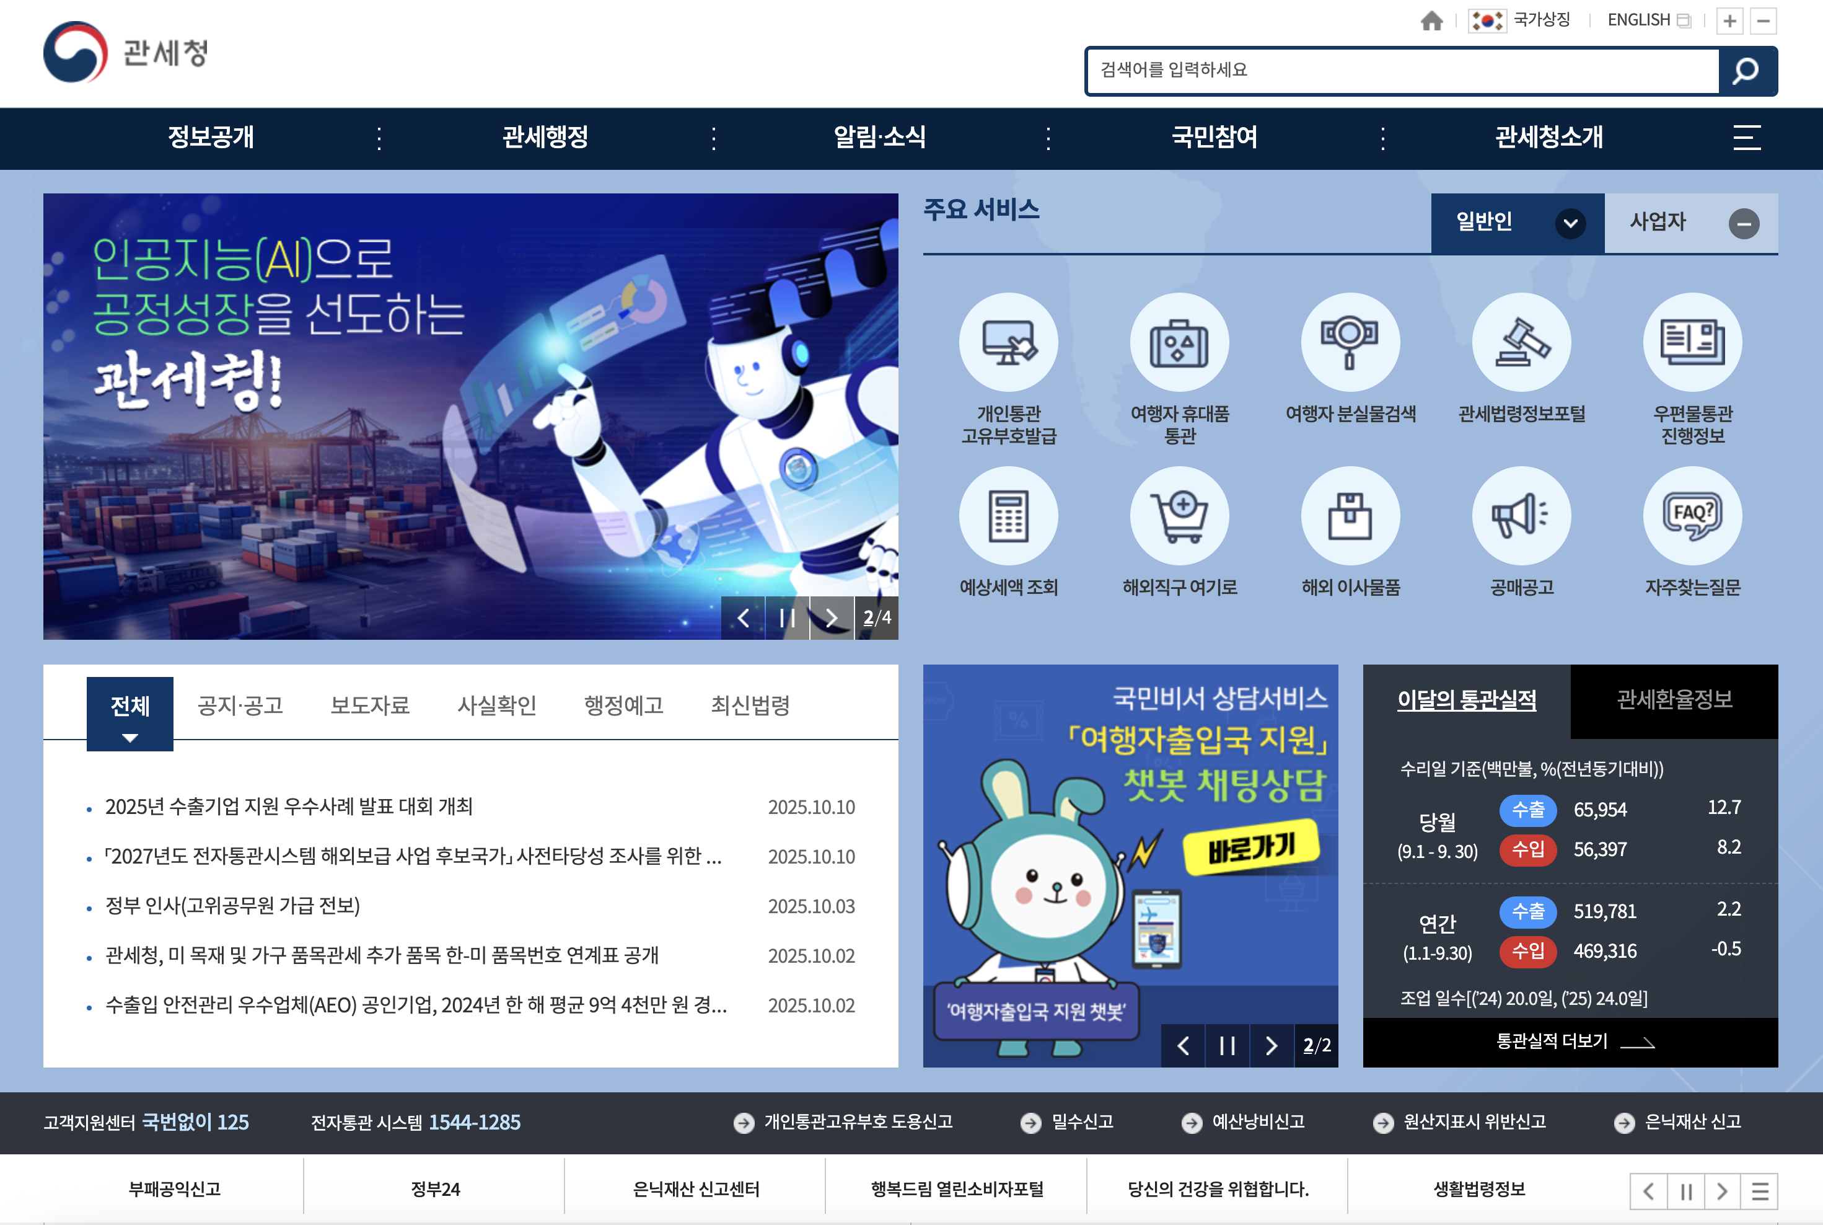Pause the bottom related sites carousel
The image size is (1823, 1225).
pyautogui.click(x=1685, y=1192)
